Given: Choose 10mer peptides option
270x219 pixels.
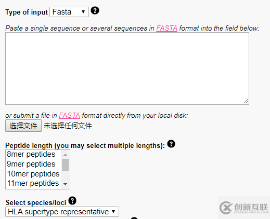Looking at the screenshot, I should [33, 174].
